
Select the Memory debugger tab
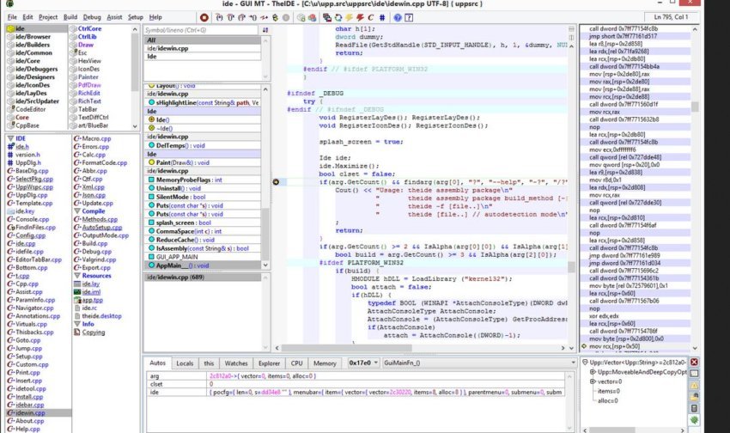coord(325,363)
